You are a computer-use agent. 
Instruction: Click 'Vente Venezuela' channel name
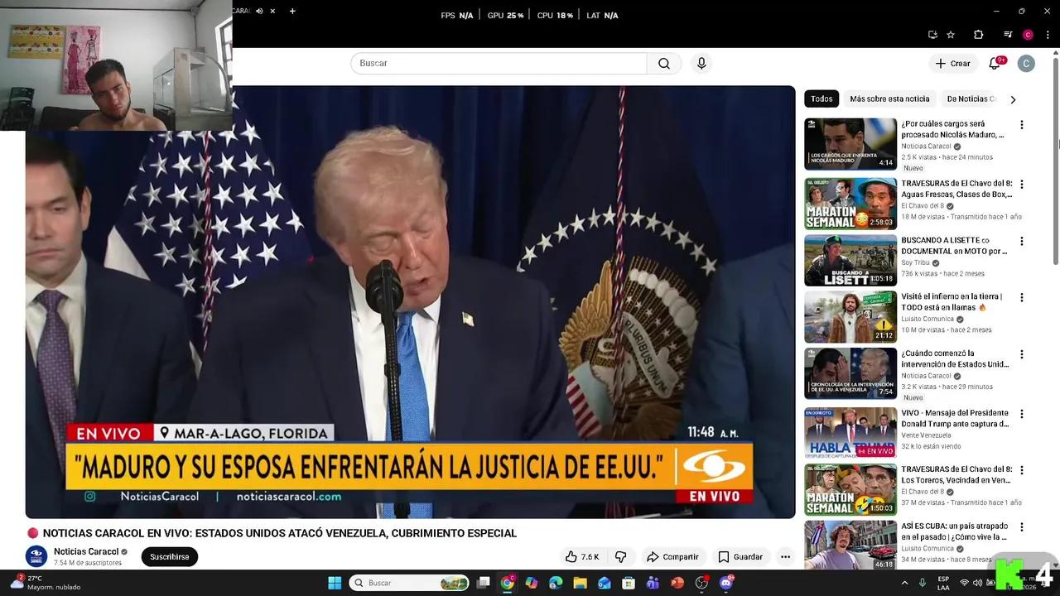pyautogui.click(x=926, y=435)
